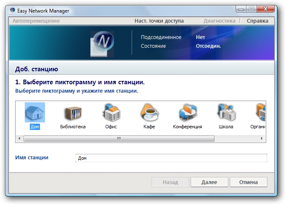This screenshot has height=205, width=286.
Task: Click the icon list horizontal scrollbar thumb
Action: tap(119, 138)
